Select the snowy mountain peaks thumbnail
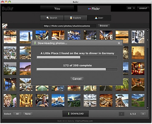The width and height of the screenshot is (152, 124). coord(58,100)
